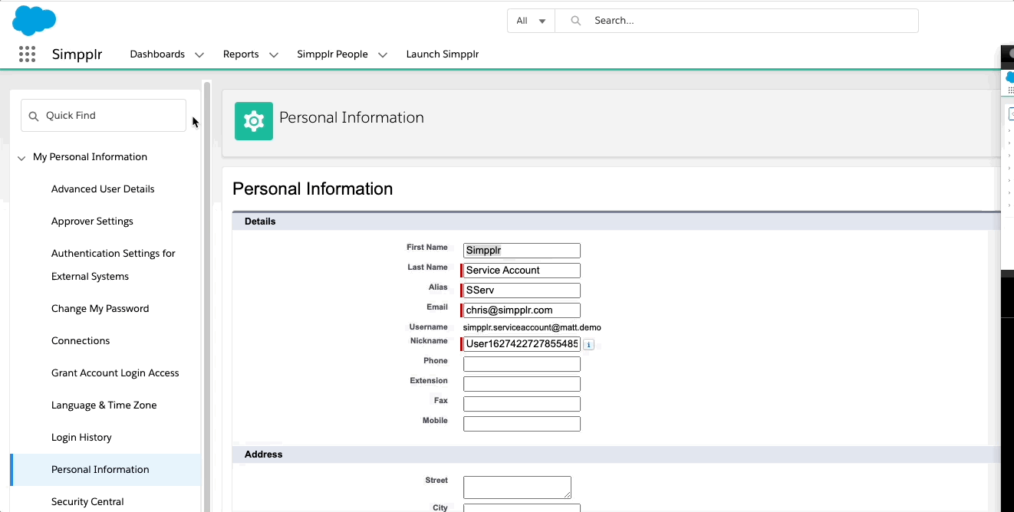This screenshot has height=512, width=1014.
Task: Click the Quick Find magnifier icon
Action: (x=33, y=116)
